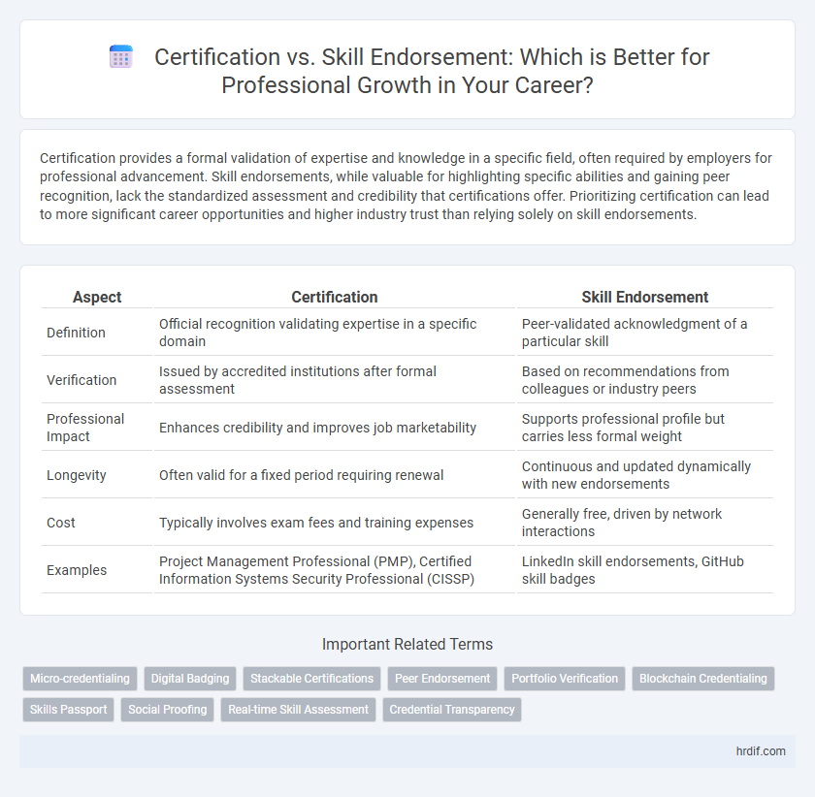Select the Certification column header
The image size is (815, 797).
[x=334, y=297]
